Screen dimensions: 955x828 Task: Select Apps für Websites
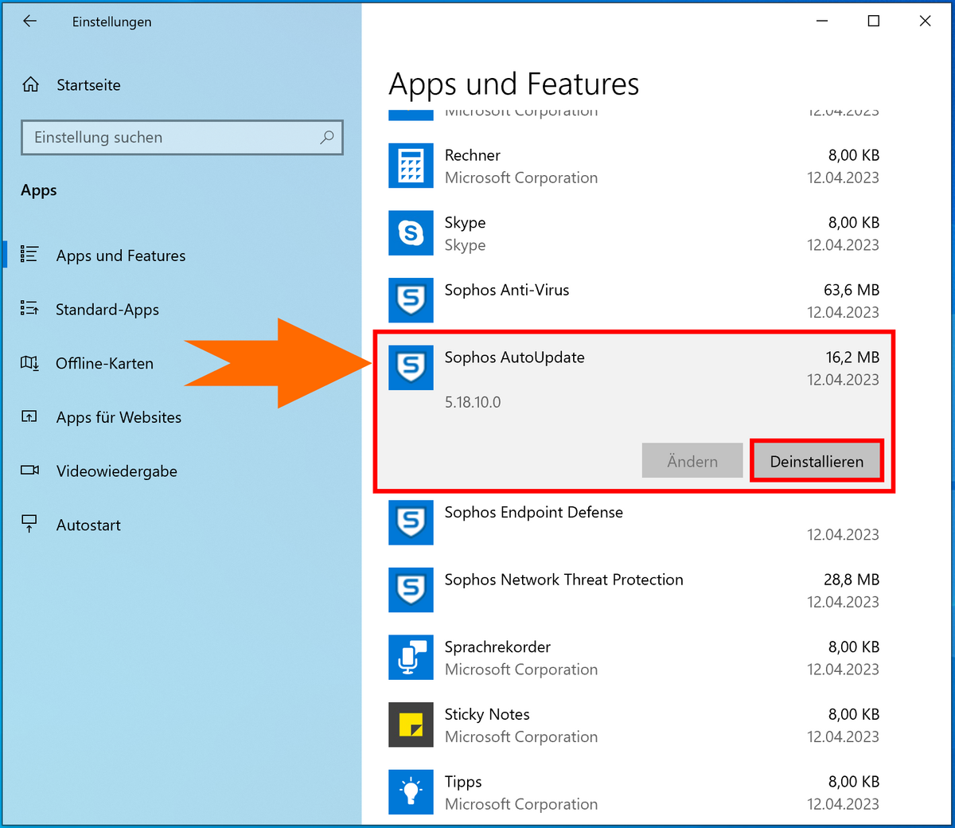coord(119,417)
